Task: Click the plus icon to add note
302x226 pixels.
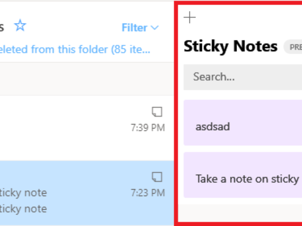Action: tap(190, 18)
